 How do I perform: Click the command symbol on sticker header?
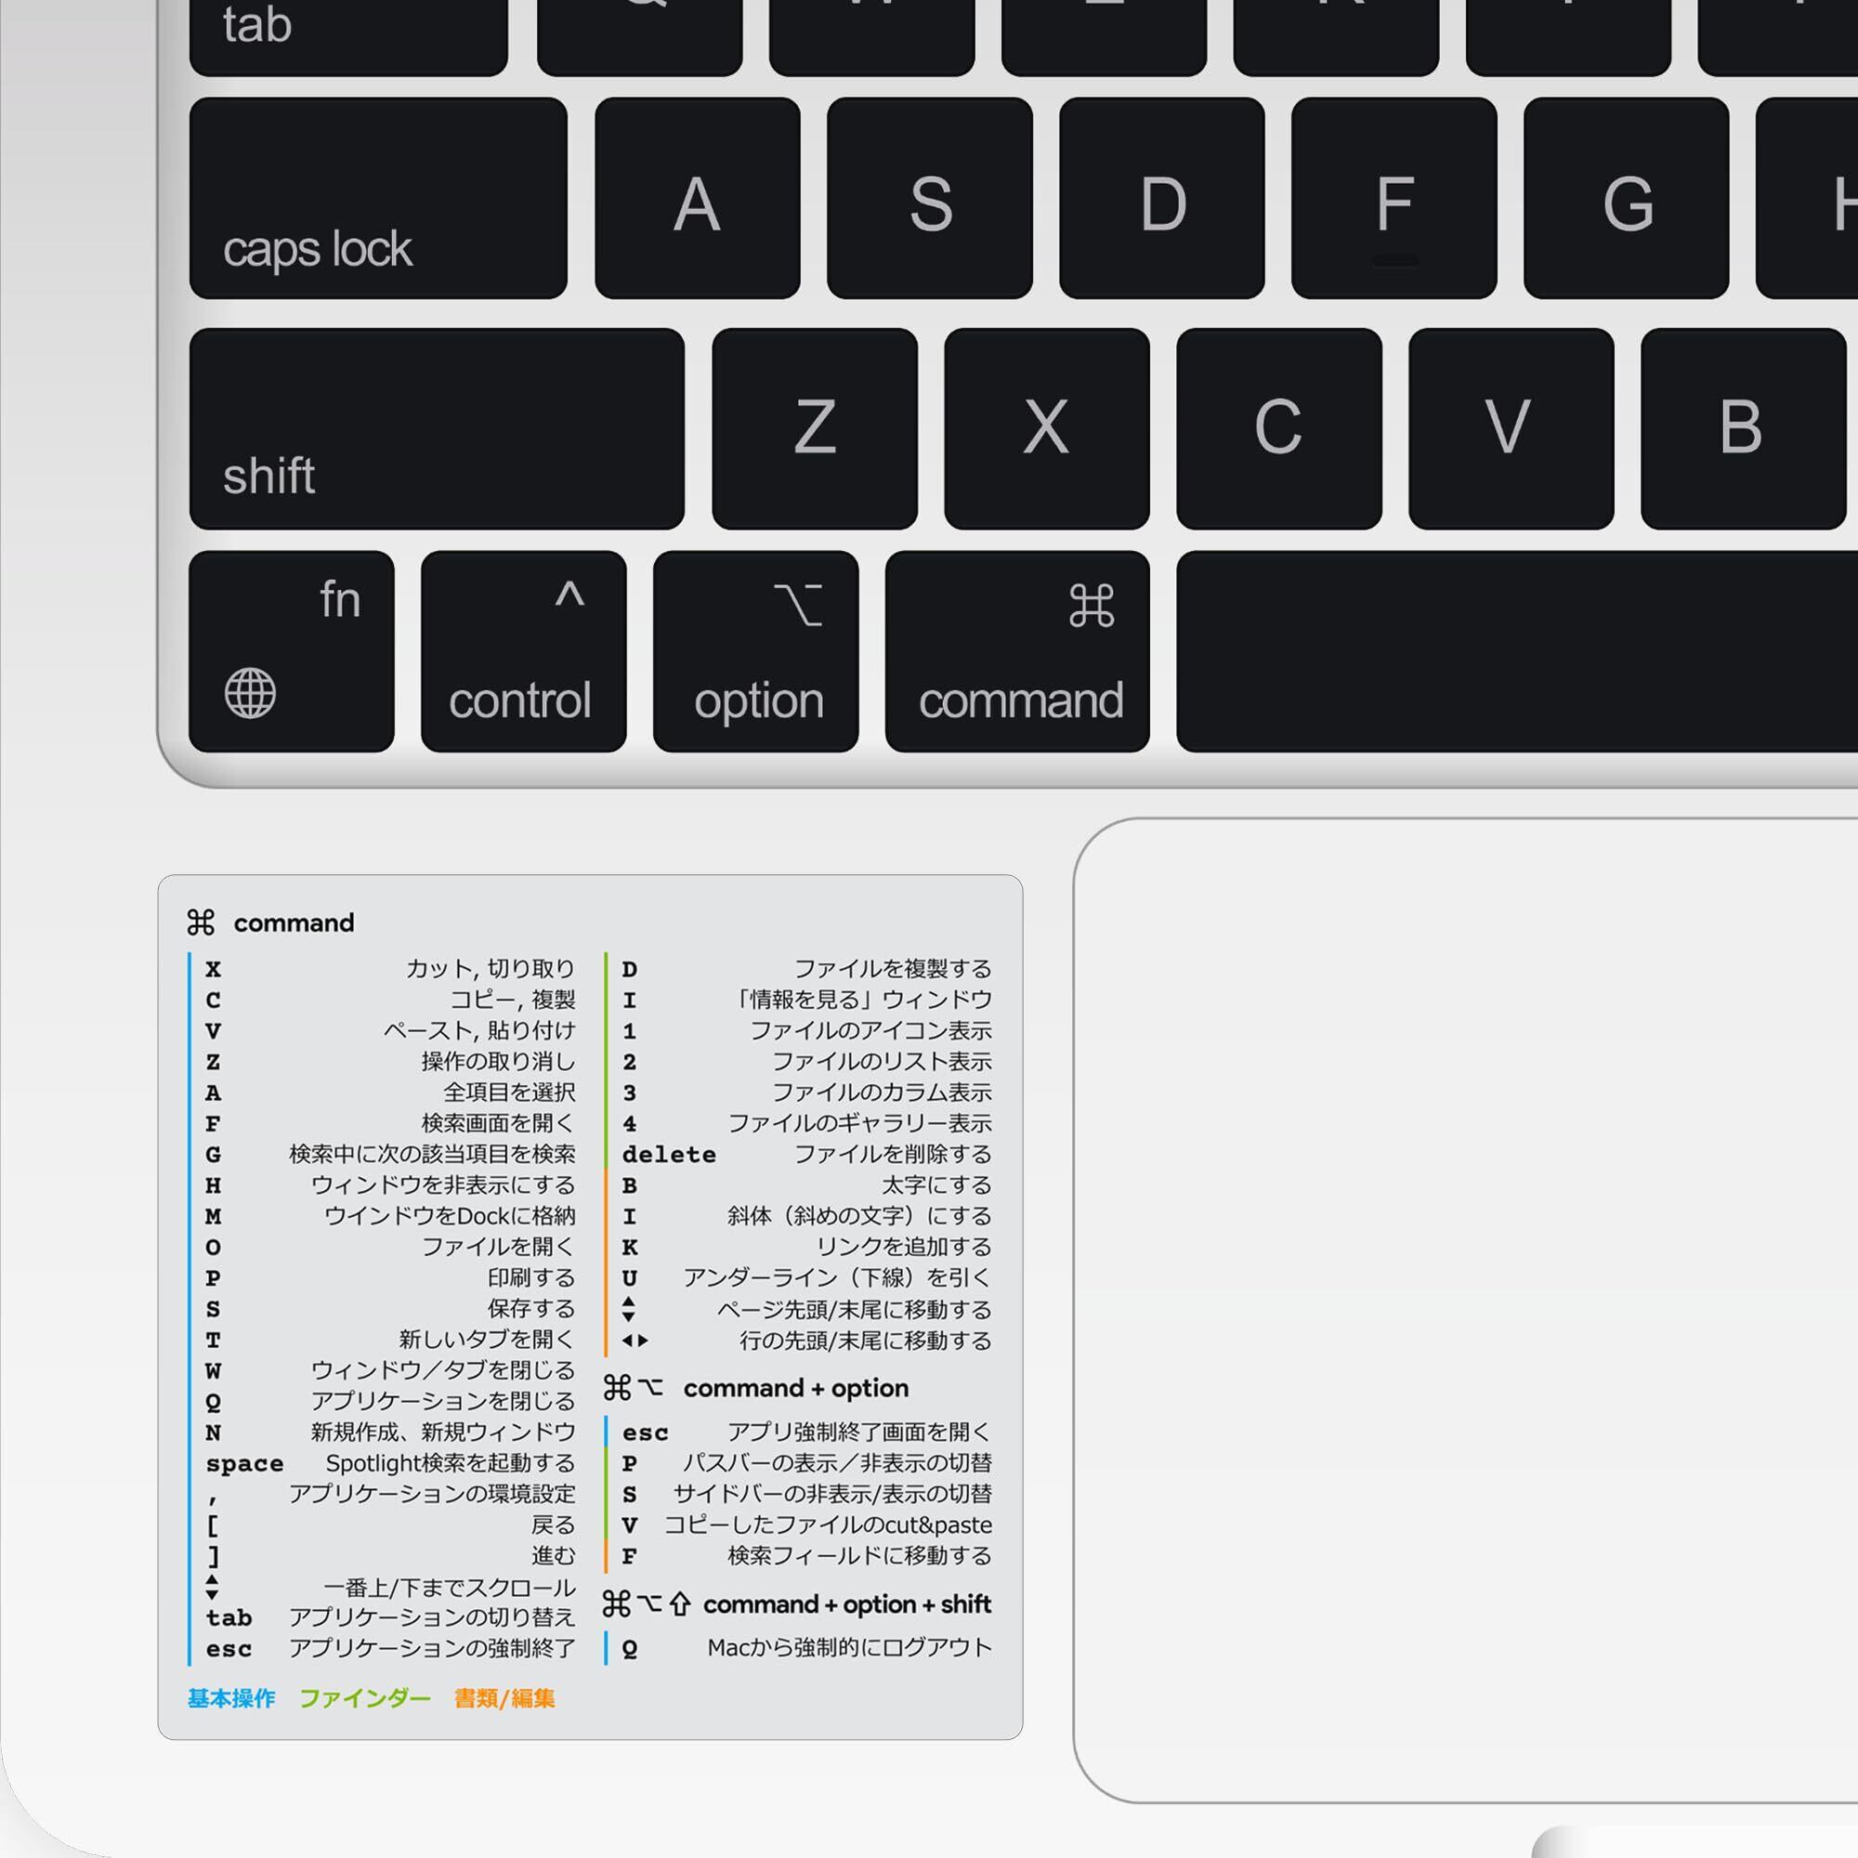201,923
